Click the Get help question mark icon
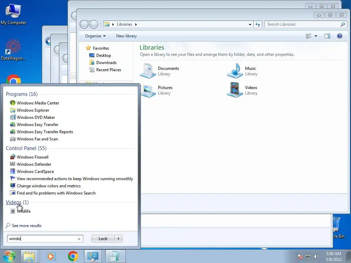351x263 pixels. point(340,36)
